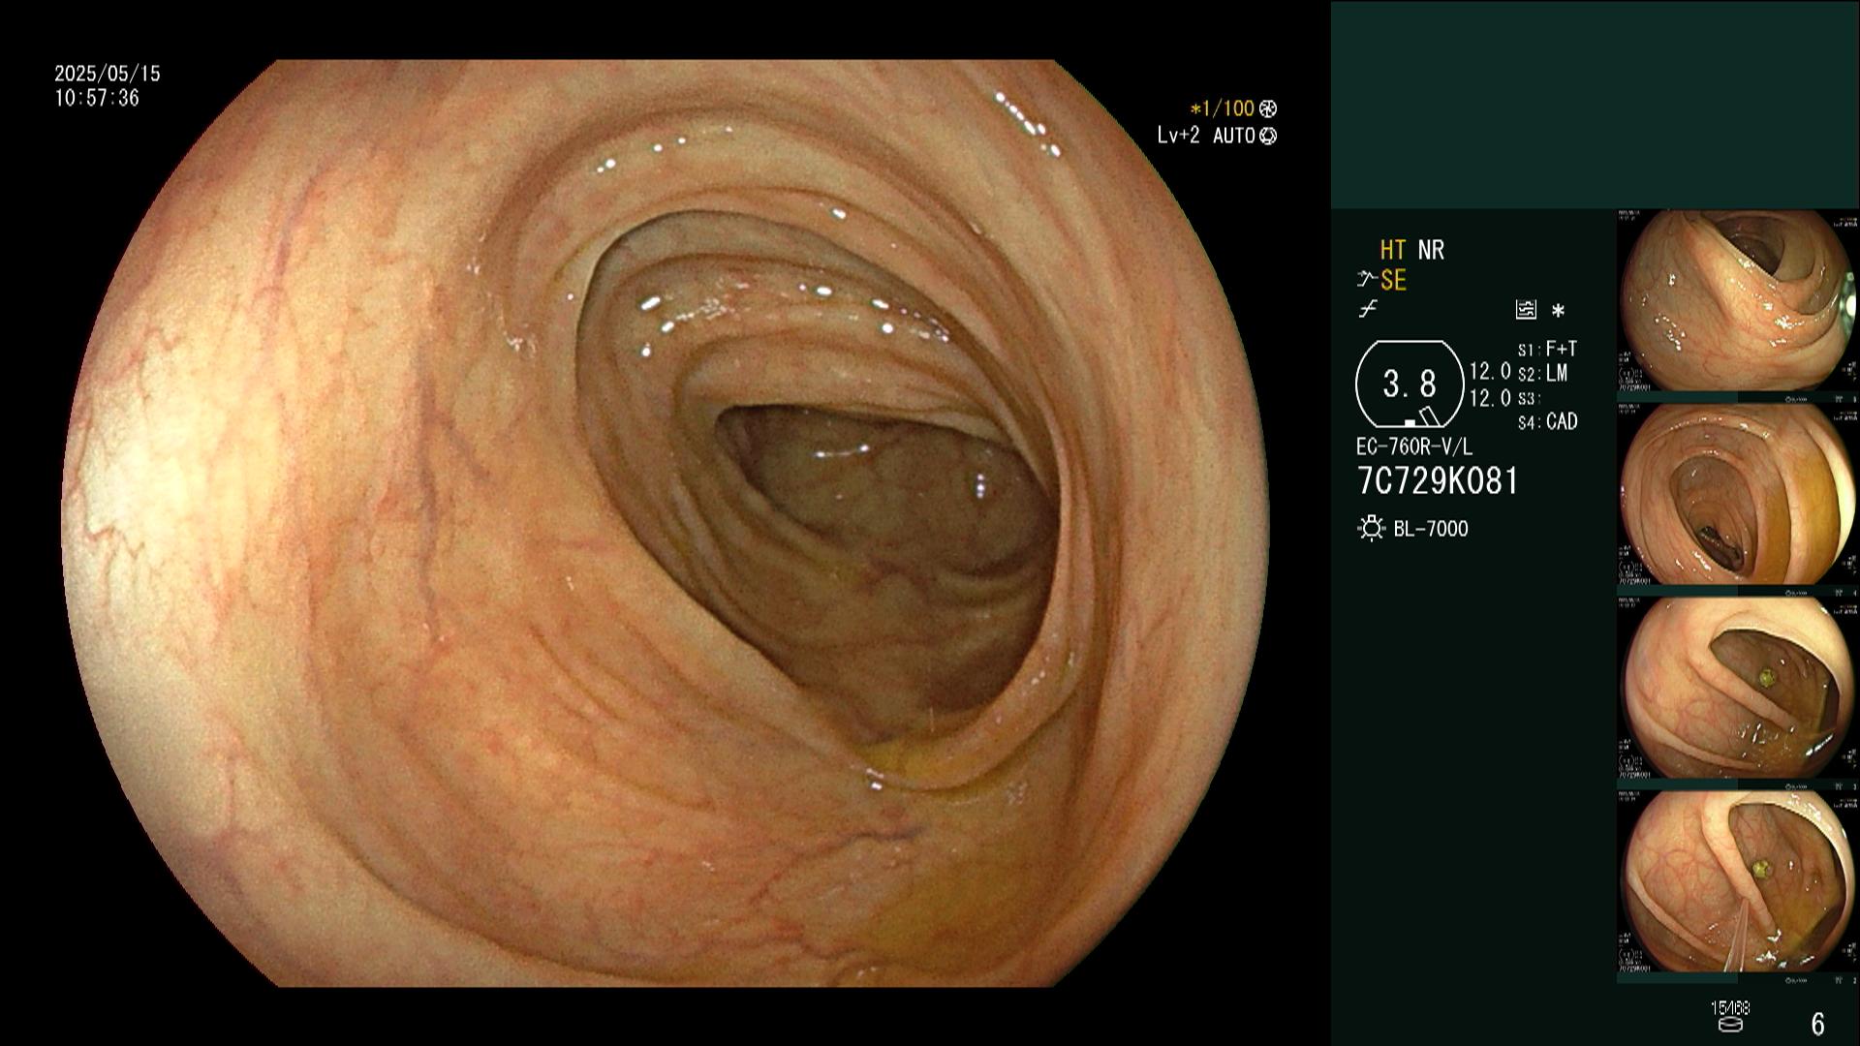This screenshot has width=1860, height=1046.
Task: Click the scope diameter indicator showing 3.8
Action: click(x=1410, y=385)
